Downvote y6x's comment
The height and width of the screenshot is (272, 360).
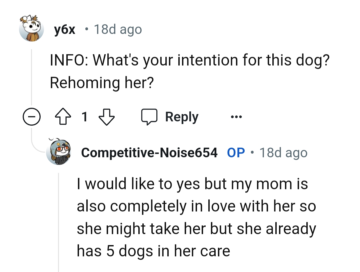pos(107,117)
